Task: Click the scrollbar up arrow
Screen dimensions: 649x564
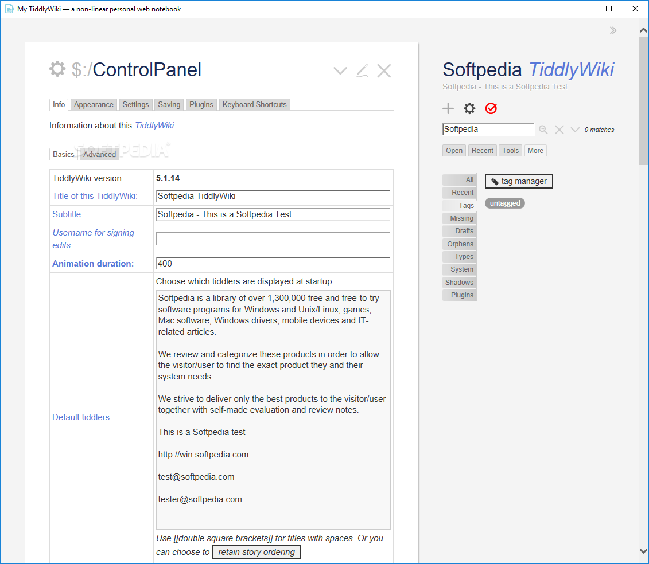Action: (x=644, y=30)
